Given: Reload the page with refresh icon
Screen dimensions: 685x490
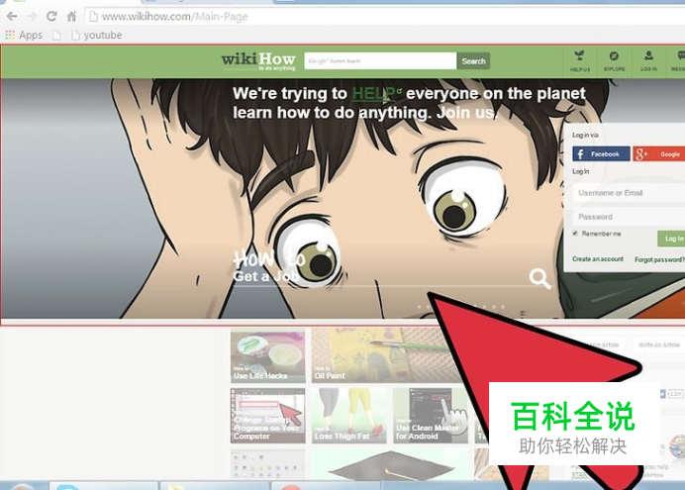Looking at the screenshot, I should 51,17.
